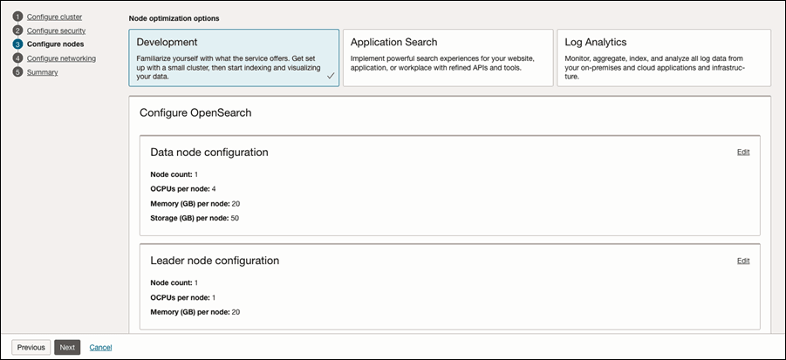
Task: Open Configure cluster step
Action: click(55, 17)
